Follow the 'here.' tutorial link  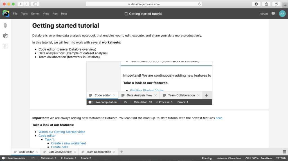point(219,118)
